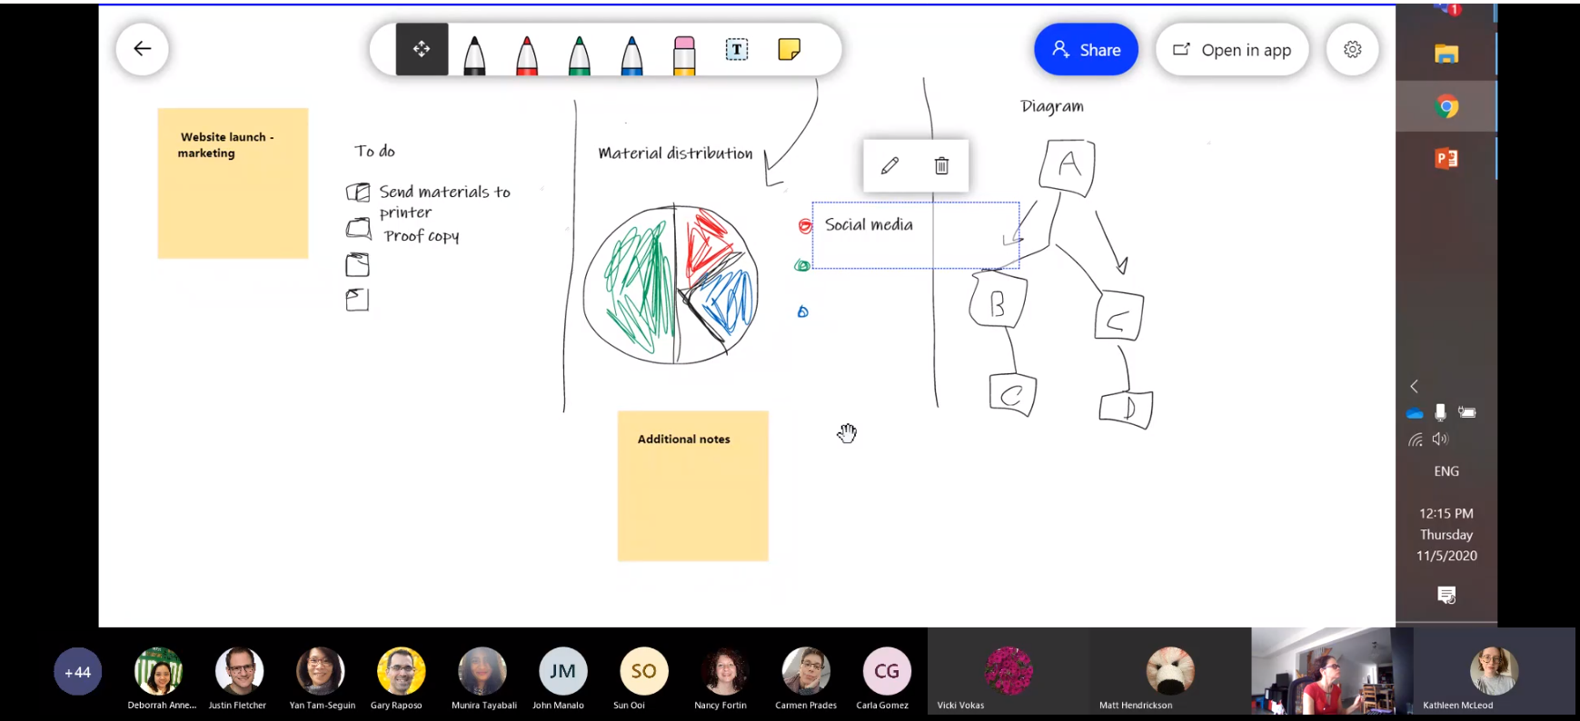Click diagram box labeled D
Image resolution: width=1580 pixels, height=721 pixels.
coord(1127,410)
